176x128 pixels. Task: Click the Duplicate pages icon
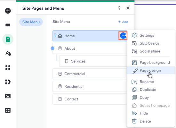tap(134, 90)
